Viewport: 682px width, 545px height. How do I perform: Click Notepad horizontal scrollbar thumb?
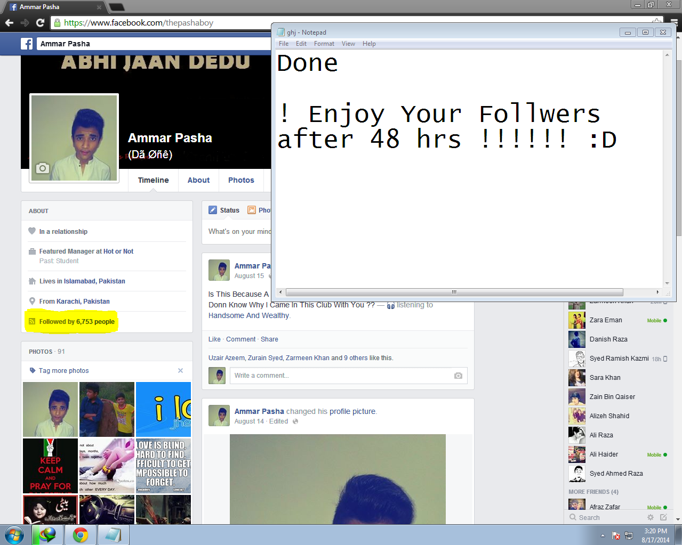(x=454, y=292)
